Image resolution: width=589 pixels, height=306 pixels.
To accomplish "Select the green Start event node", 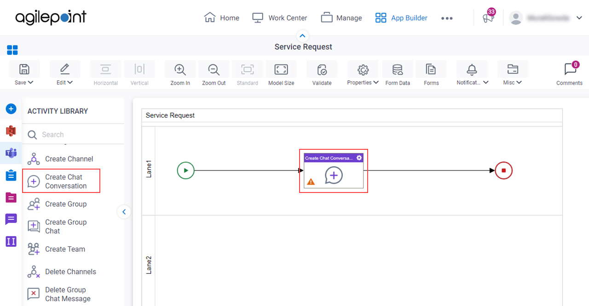I will click(186, 170).
